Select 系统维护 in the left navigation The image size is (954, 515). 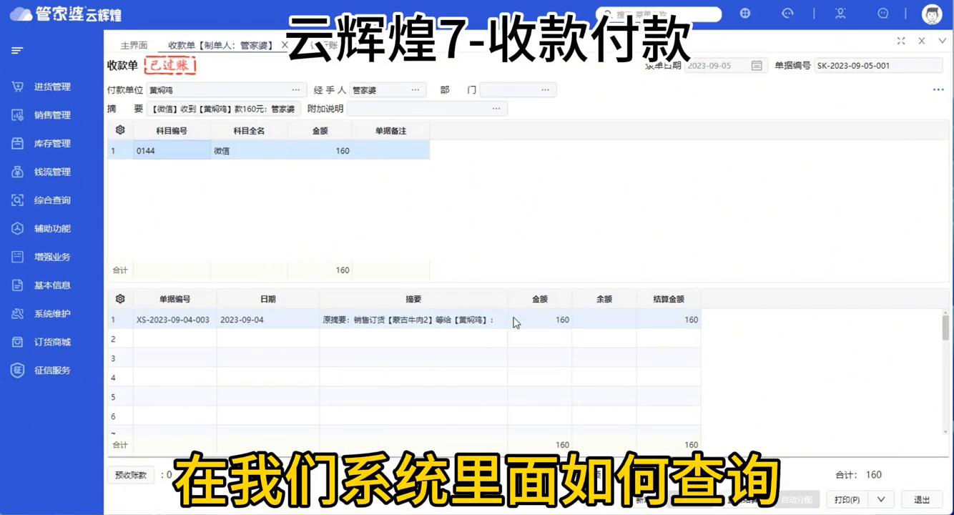tap(51, 313)
